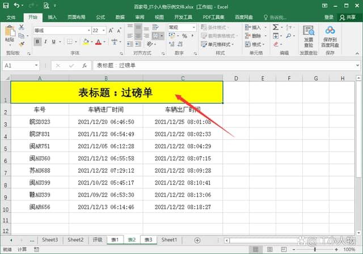Viewport: 363px width, 254px height.
Task: Click the Copy icon in the clipboard group
Action: 22,36
